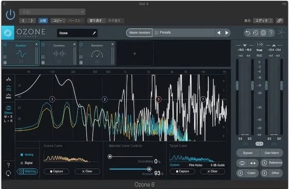Clear the Source Curve
This screenshot has width=289, height=189.
coord(87,171)
